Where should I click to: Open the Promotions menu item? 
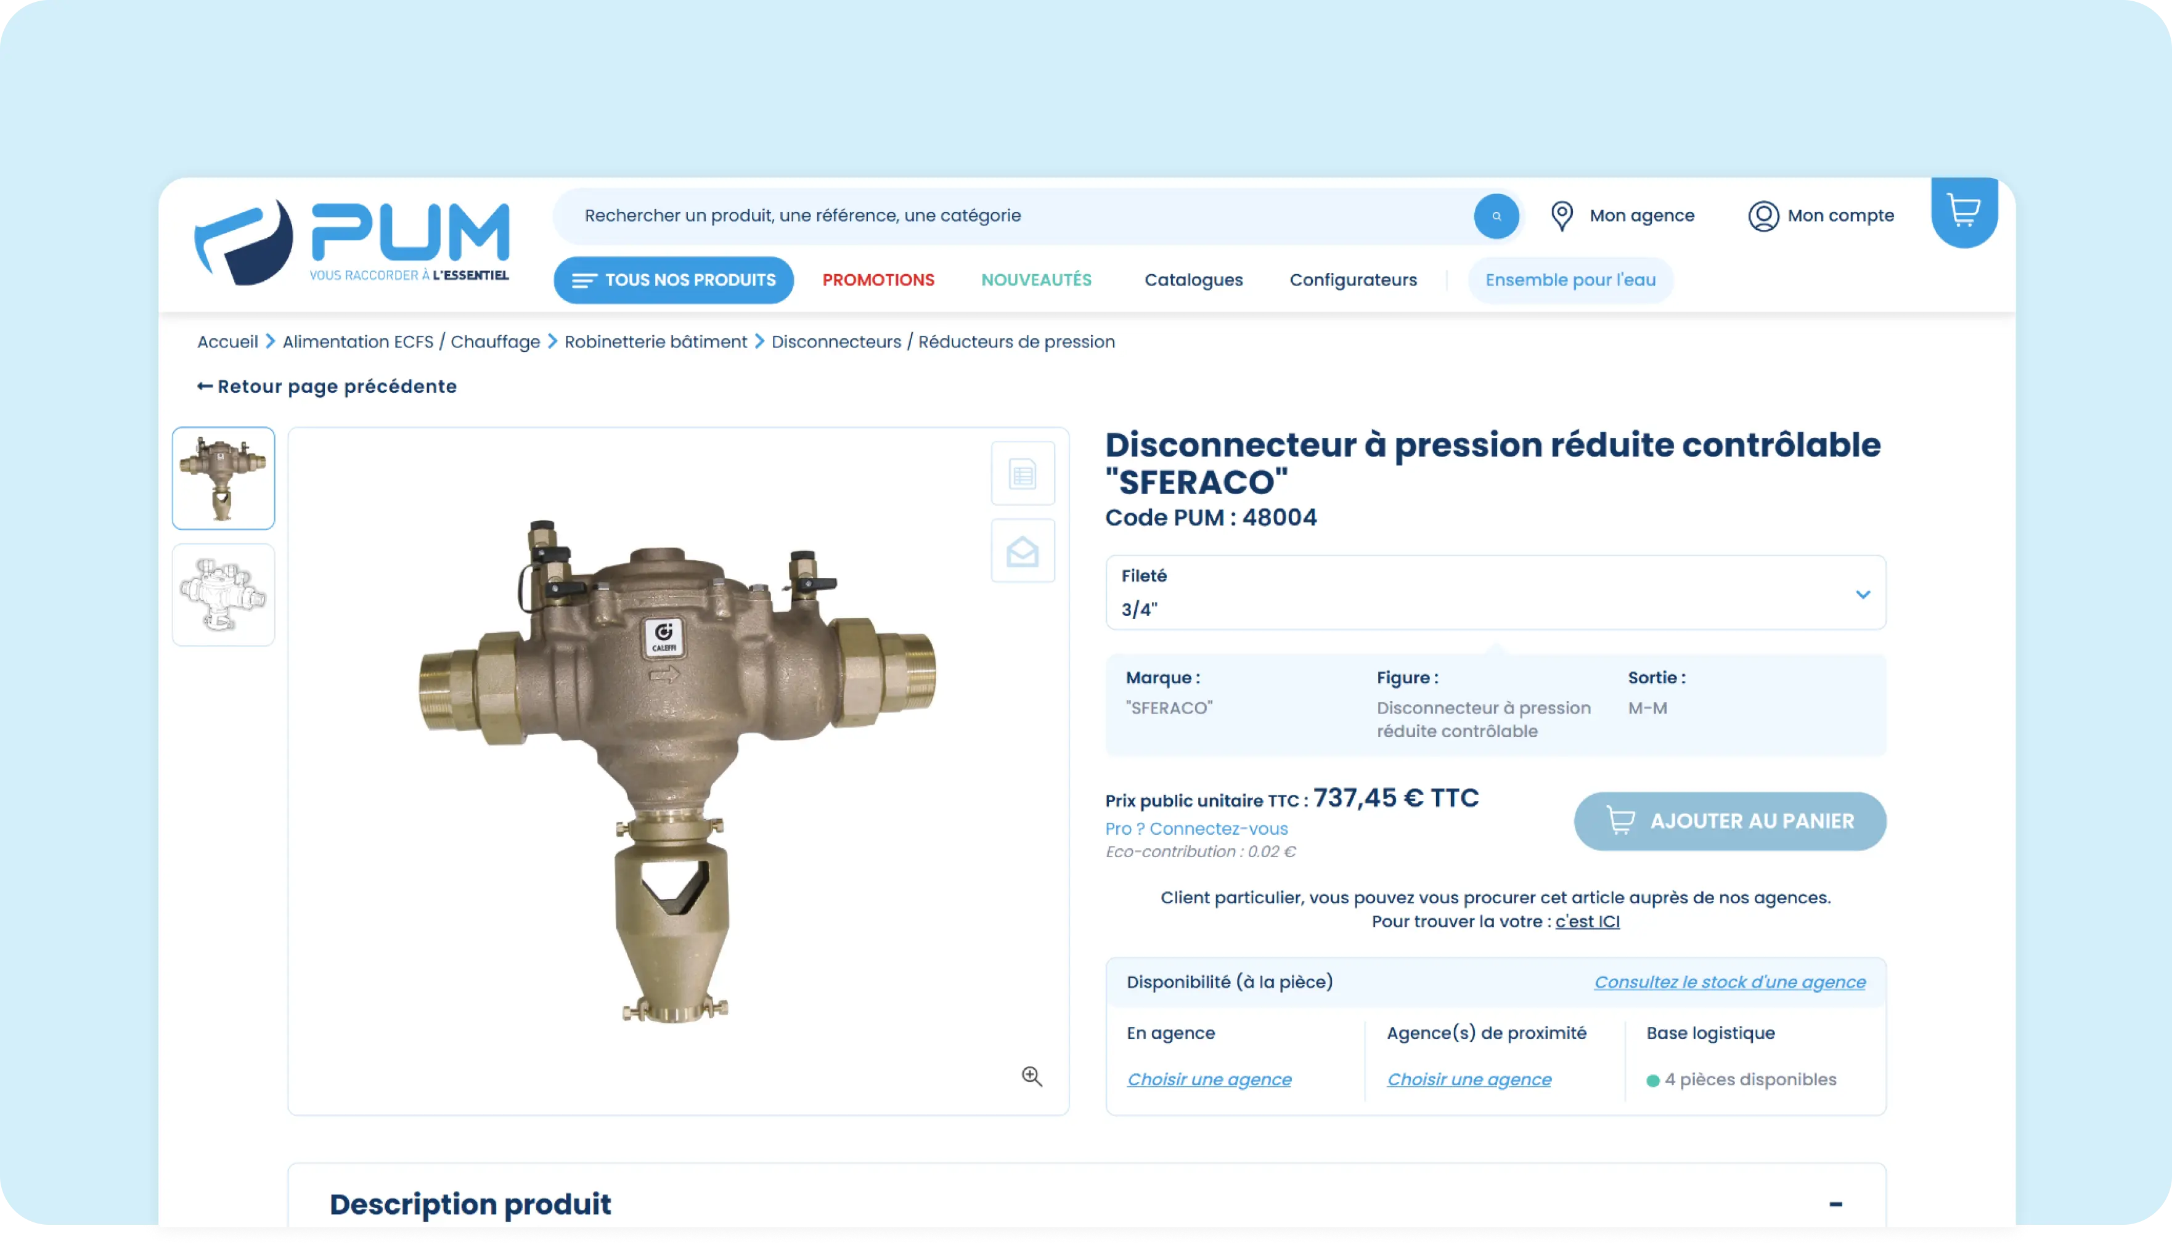coord(878,280)
